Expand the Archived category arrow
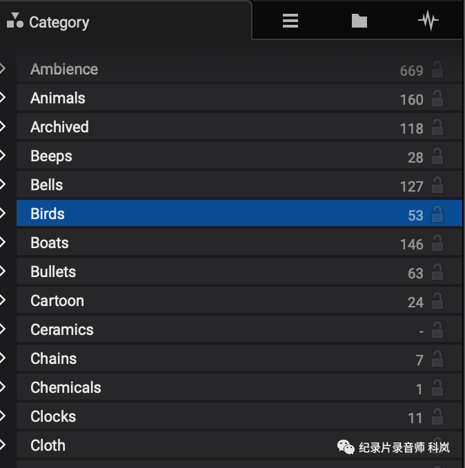The image size is (465, 468). 3,127
